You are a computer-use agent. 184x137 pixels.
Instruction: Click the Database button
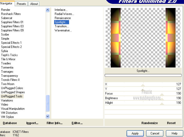pos(10,123)
